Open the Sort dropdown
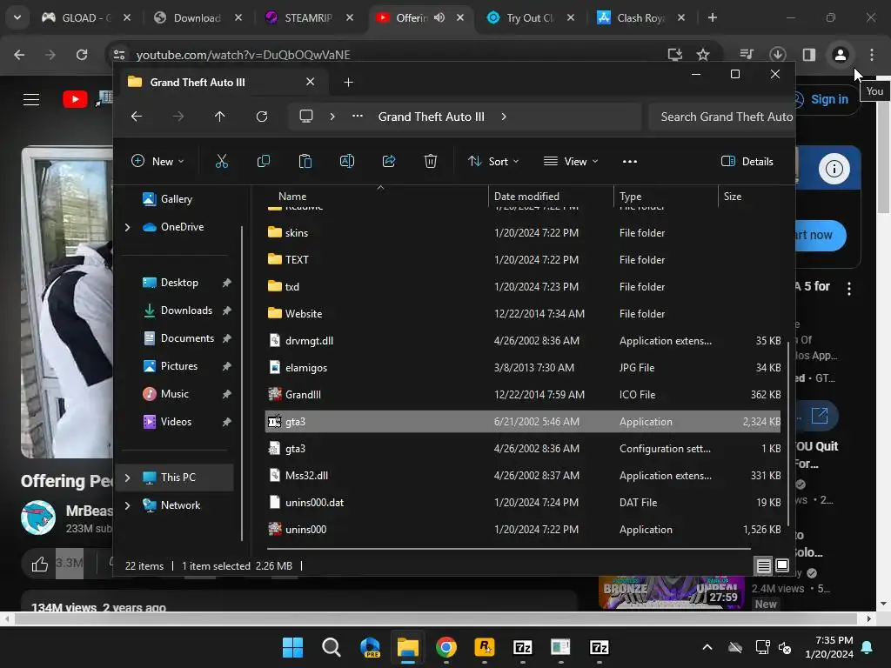 (x=492, y=161)
